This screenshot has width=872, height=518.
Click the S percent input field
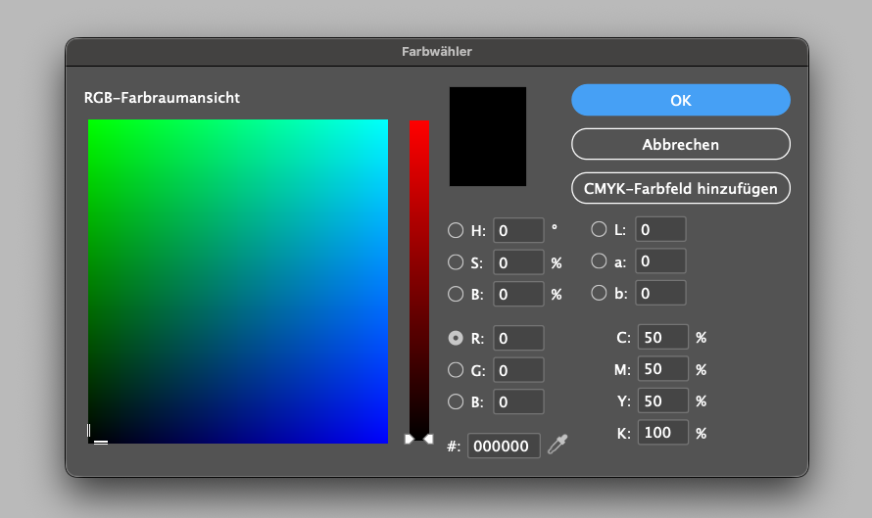518,262
